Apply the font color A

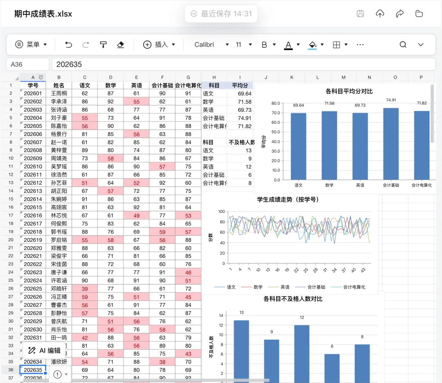[x=288, y=45]
